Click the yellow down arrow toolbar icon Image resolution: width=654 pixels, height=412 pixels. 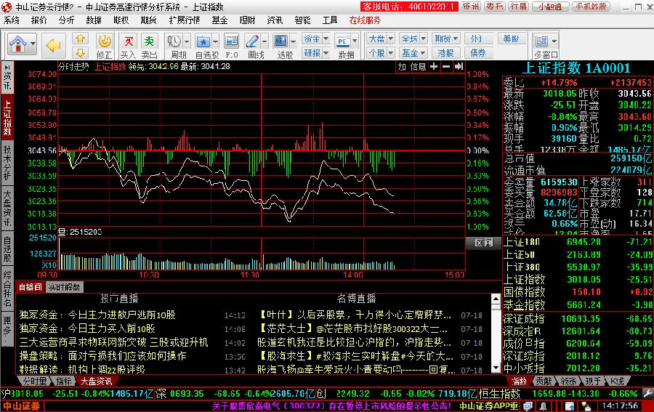80,52
